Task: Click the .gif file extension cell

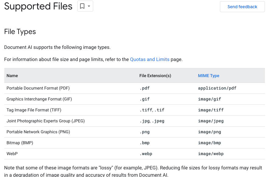Action: pyautogui.click(x=145, y=99)
